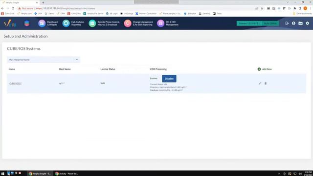Click the Variphy logo in header
Screen dimensions: 313x176
tap(10, 23)
